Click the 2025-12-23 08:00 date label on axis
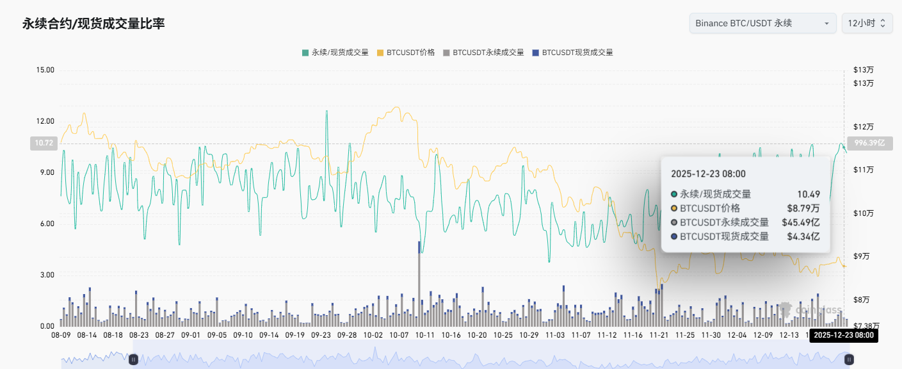Viewport: 902px width, 369px height. point(843,335)
